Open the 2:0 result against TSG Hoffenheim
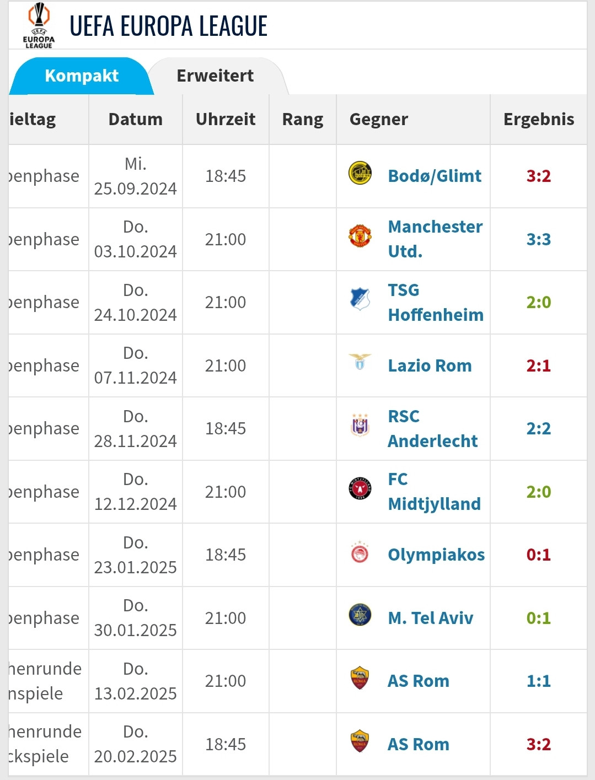 click(x=539, y=303)
